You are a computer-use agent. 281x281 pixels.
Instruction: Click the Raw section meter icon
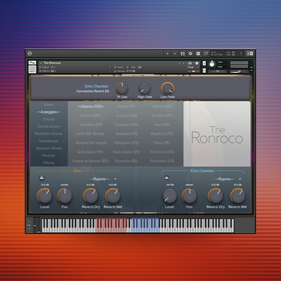click(x=42, y=178)
